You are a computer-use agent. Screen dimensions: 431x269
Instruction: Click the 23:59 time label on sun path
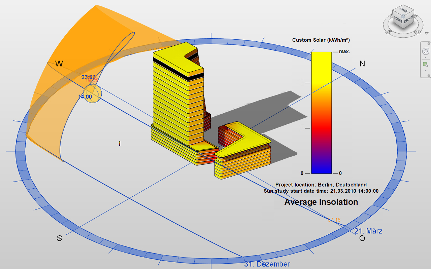click(88, 77)
